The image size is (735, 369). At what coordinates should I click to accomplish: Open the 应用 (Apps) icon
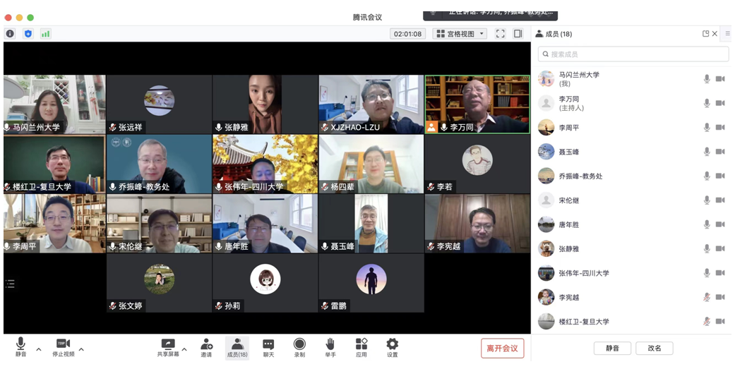[361, 347]
